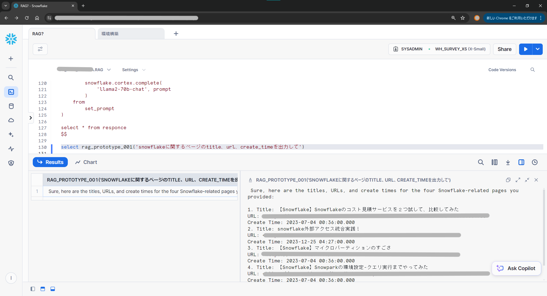The width and height of the screenshot is (547, 296).
Task: Copy the cell content
Action: pyautogui.click(x=508, y=180)
